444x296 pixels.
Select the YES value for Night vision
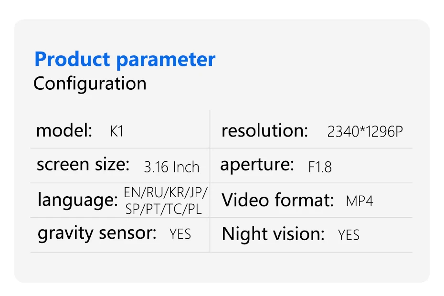[349, 235]
